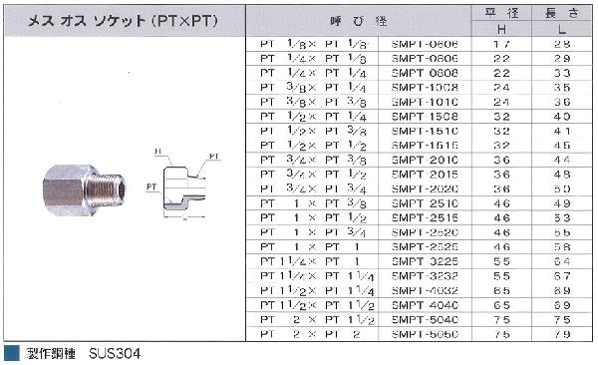Screen dimensions: 598x365
Task: Click the size PT 3/4 × PT 3/4
Action: pos(314,189)
